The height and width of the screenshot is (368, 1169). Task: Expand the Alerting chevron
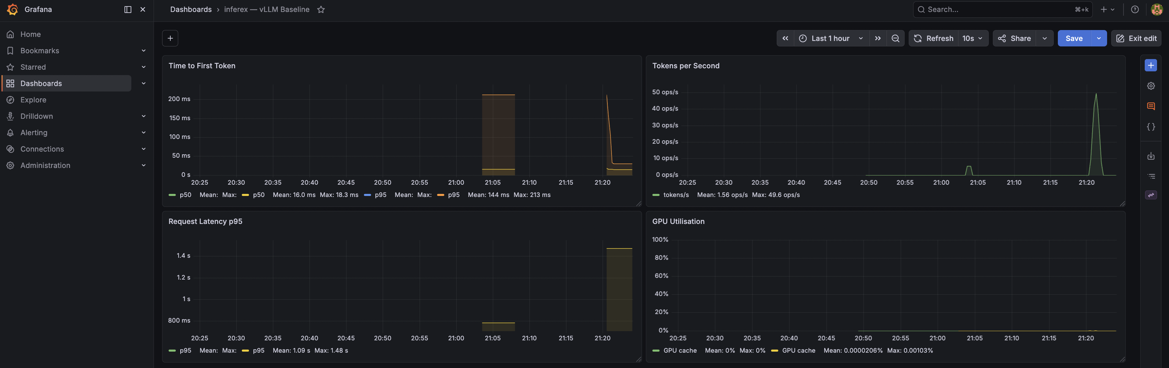[x=143, y=133]
